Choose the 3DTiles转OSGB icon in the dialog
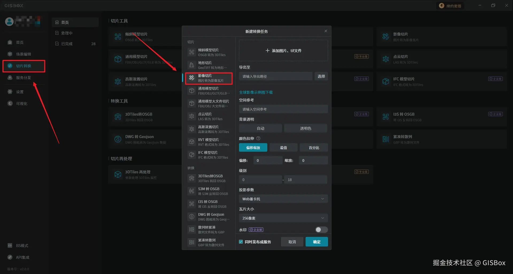Image resolution: width=513 pixels, height=274 pixels. (x=192, y=178)
